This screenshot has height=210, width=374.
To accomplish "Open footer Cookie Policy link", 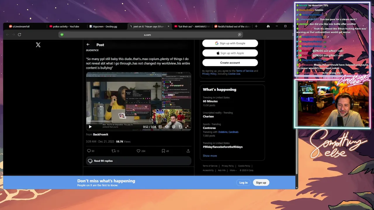I will click(x=244, y=166).
